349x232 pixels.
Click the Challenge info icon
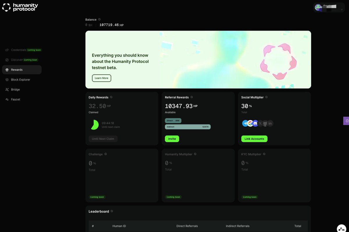coord(106,154)
